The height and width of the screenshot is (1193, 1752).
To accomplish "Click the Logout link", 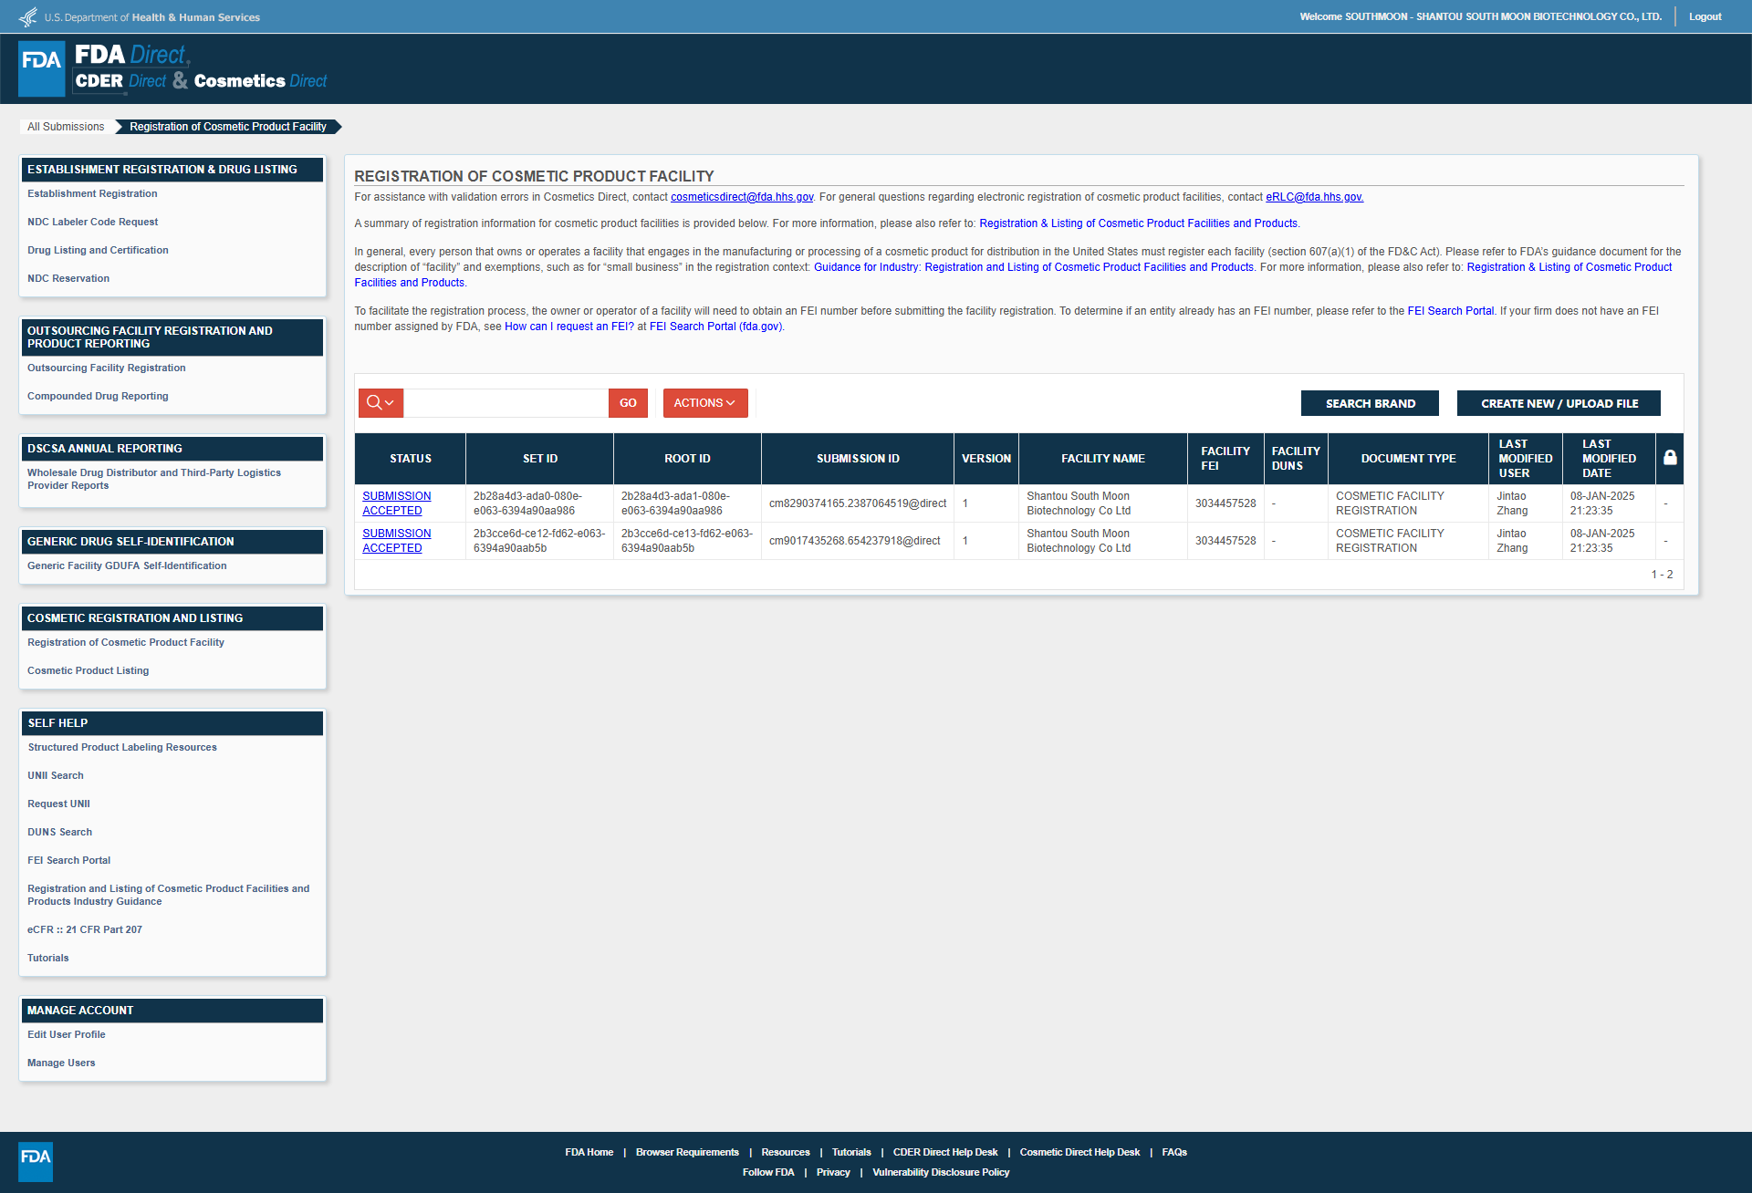I will 1705,16.
